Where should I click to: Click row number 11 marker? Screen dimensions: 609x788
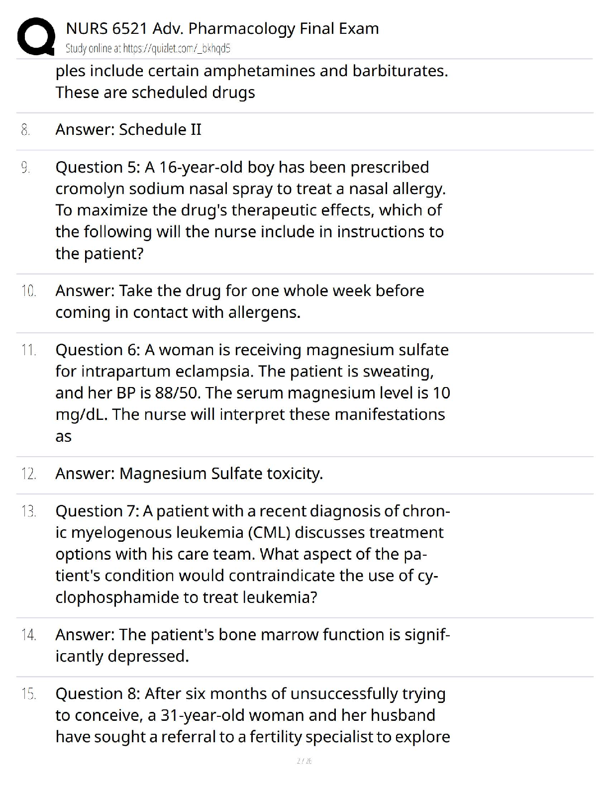tap(28, 350)
